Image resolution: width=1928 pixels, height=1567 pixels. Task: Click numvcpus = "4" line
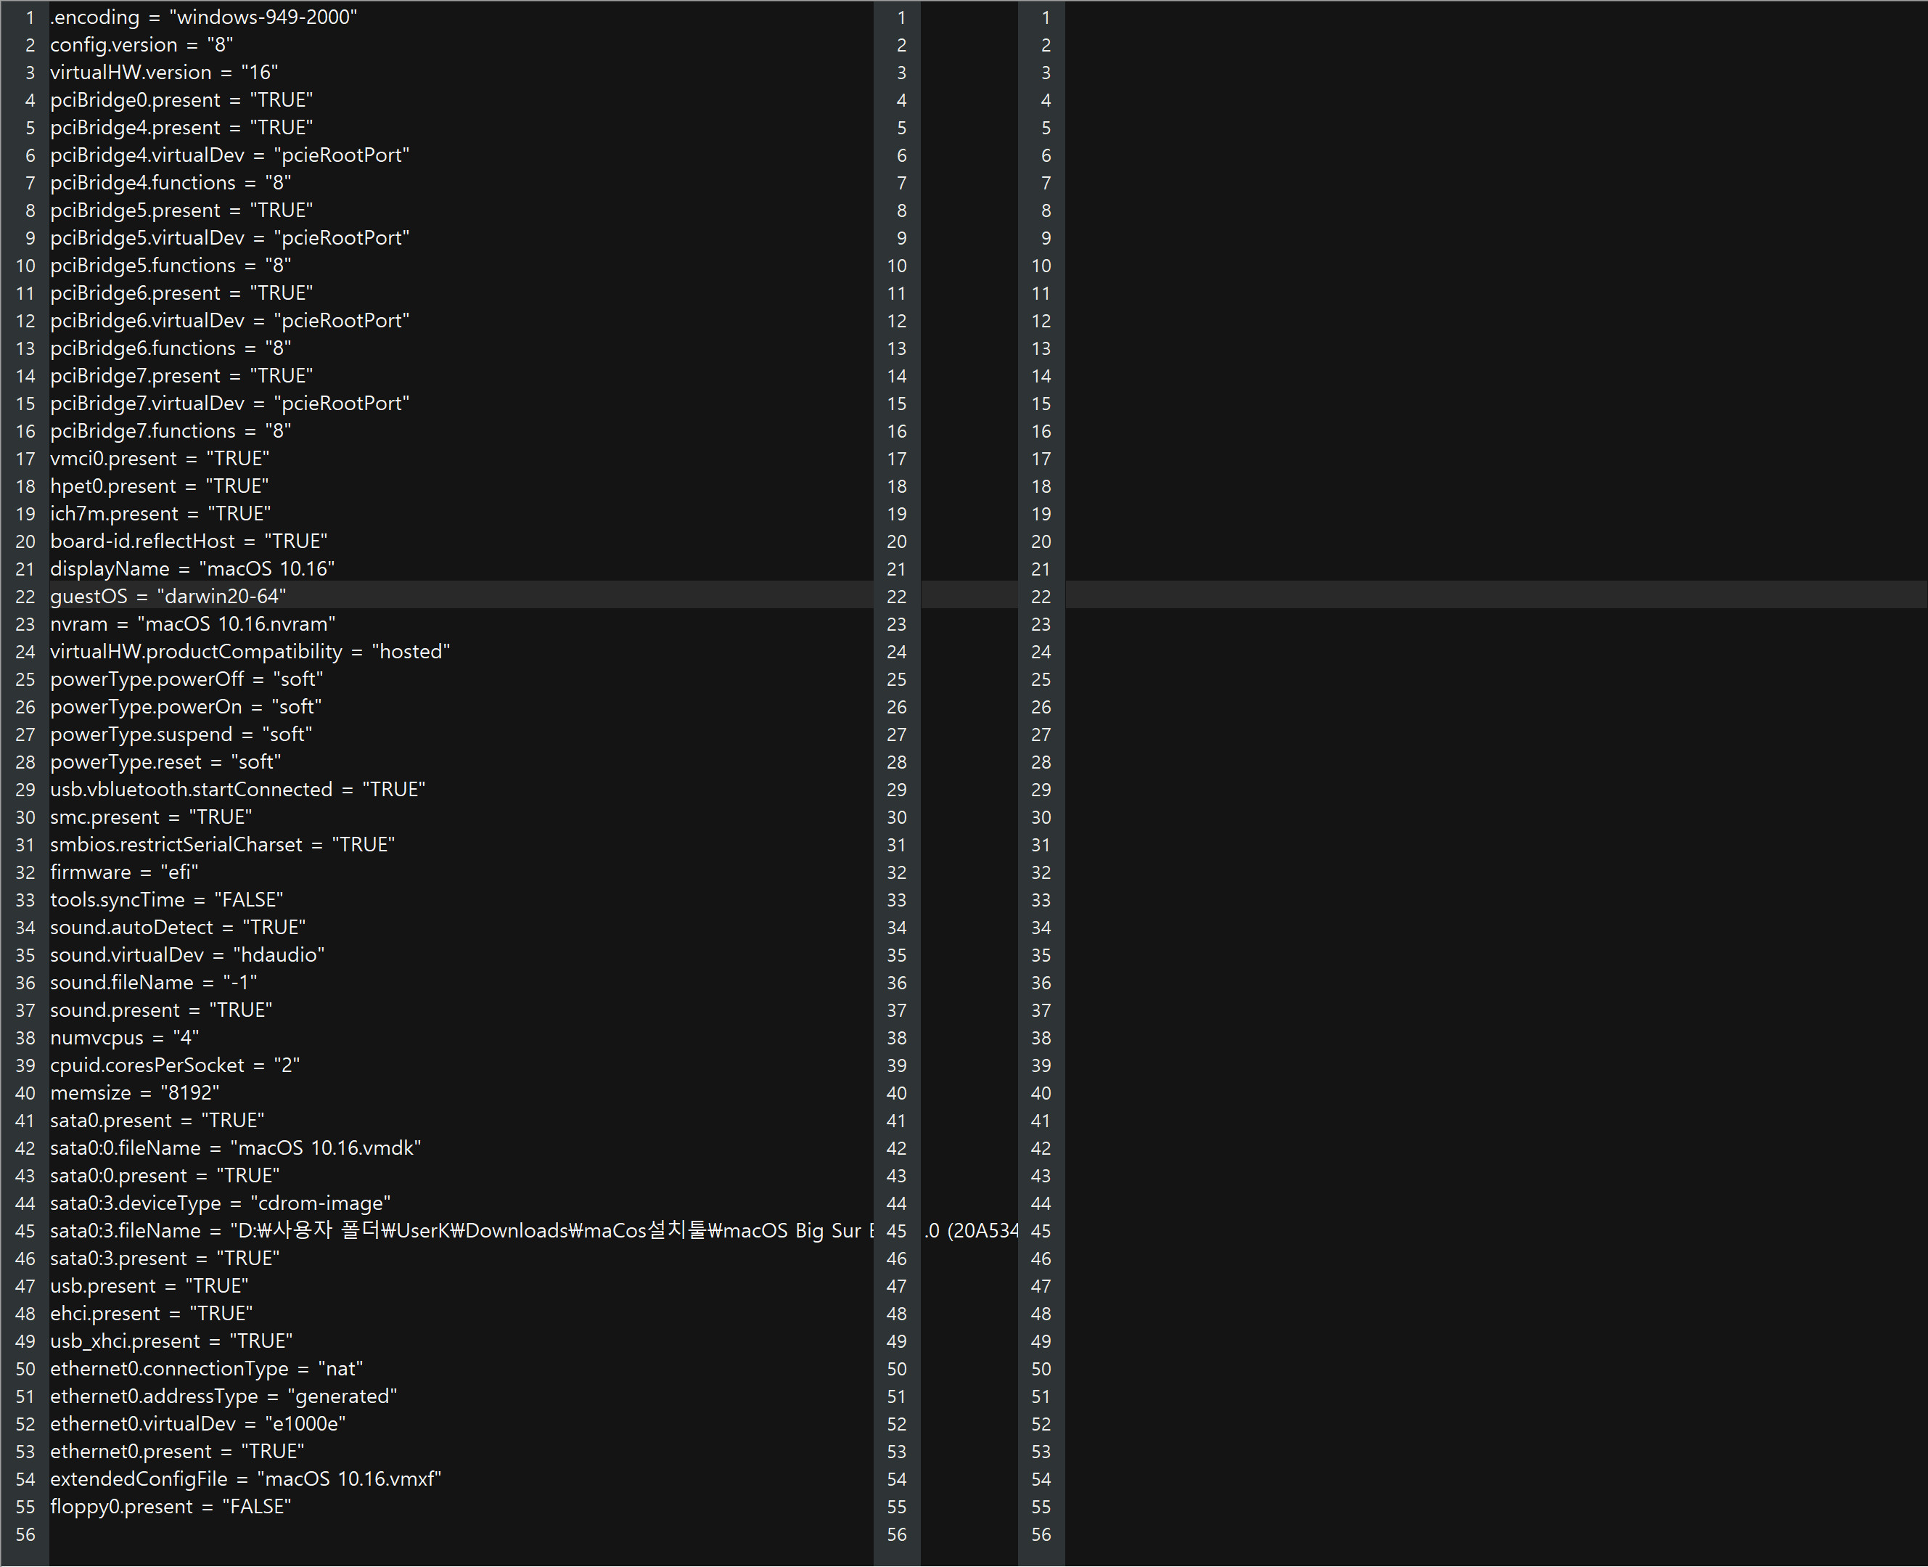(125, 1038)
